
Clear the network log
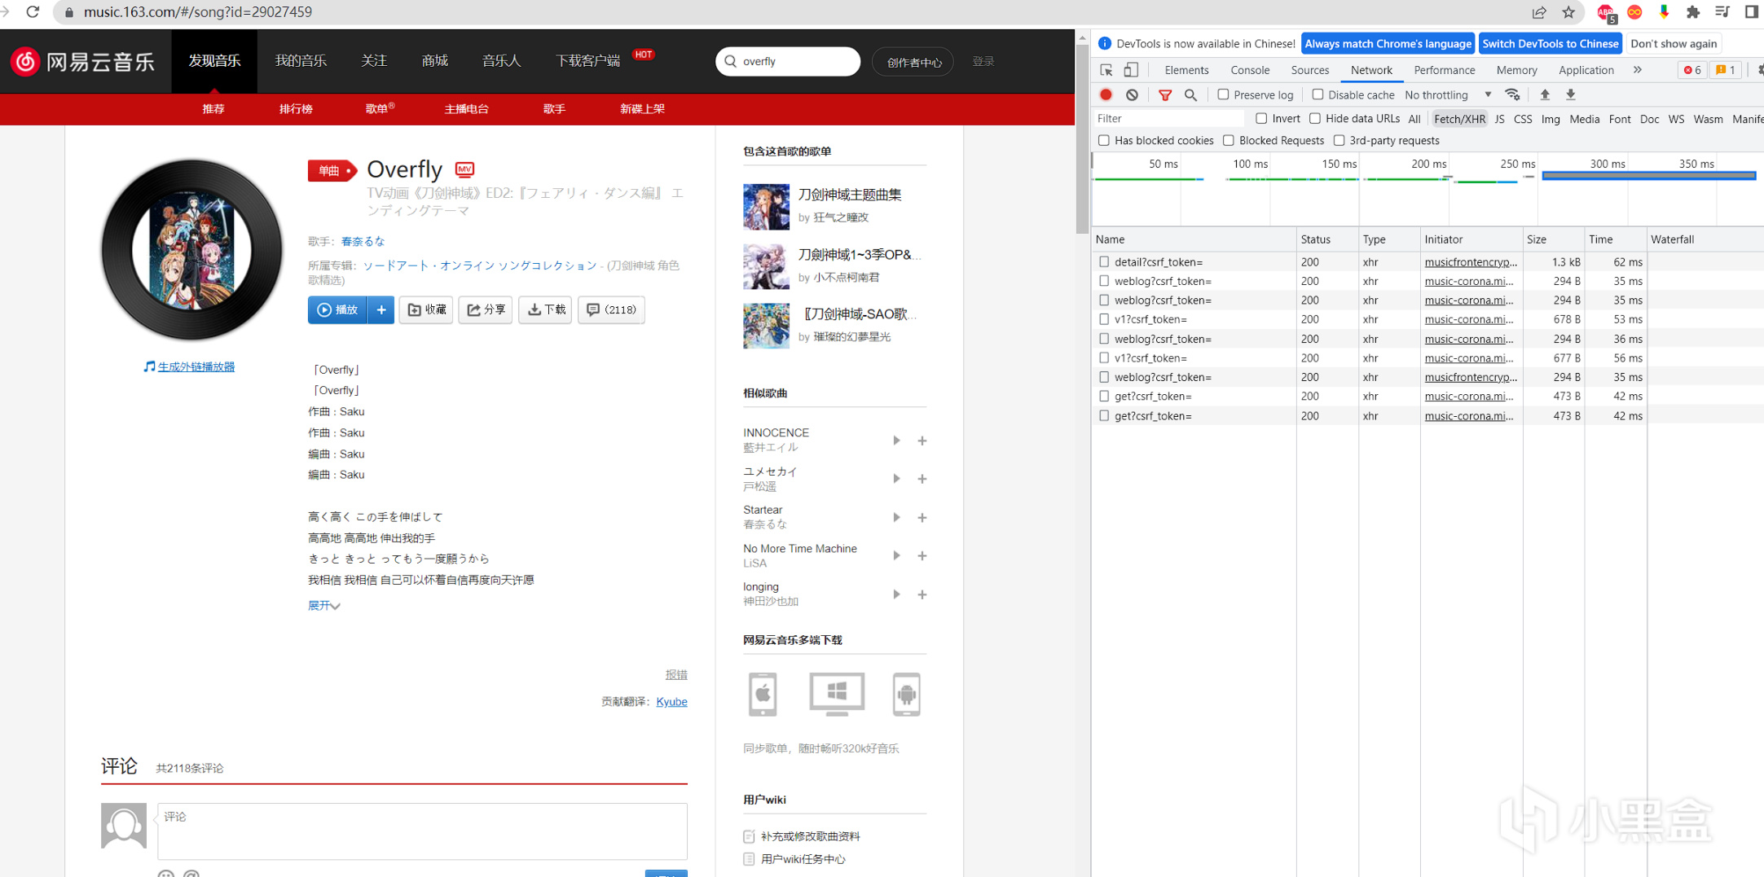(x=1132, y=94)
